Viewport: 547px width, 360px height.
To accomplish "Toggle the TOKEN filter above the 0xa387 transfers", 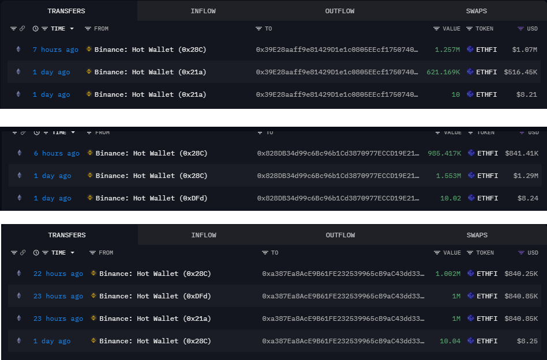I will [x=470, y=253].
